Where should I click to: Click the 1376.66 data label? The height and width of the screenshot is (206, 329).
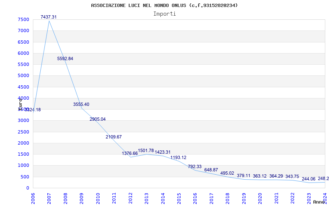point(130,153)
